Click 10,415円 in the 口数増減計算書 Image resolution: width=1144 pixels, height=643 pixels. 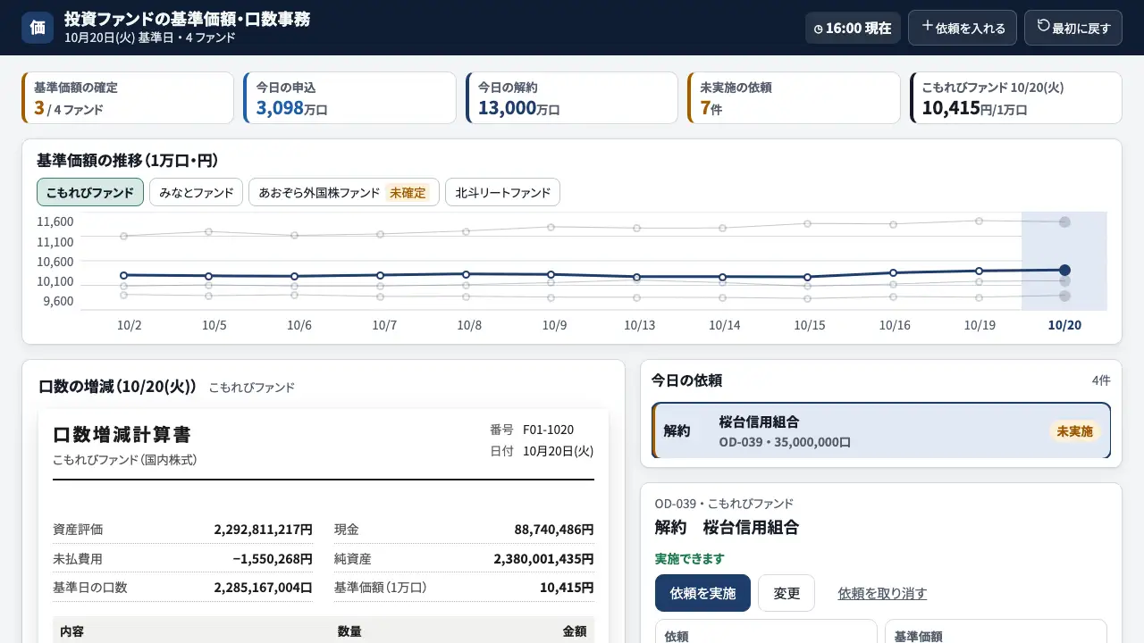click(x=567, y=588)
